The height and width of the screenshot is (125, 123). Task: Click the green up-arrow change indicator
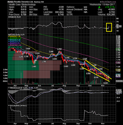[99, 7]
